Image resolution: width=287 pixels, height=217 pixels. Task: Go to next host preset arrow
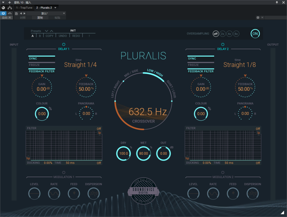click(25, 13)
